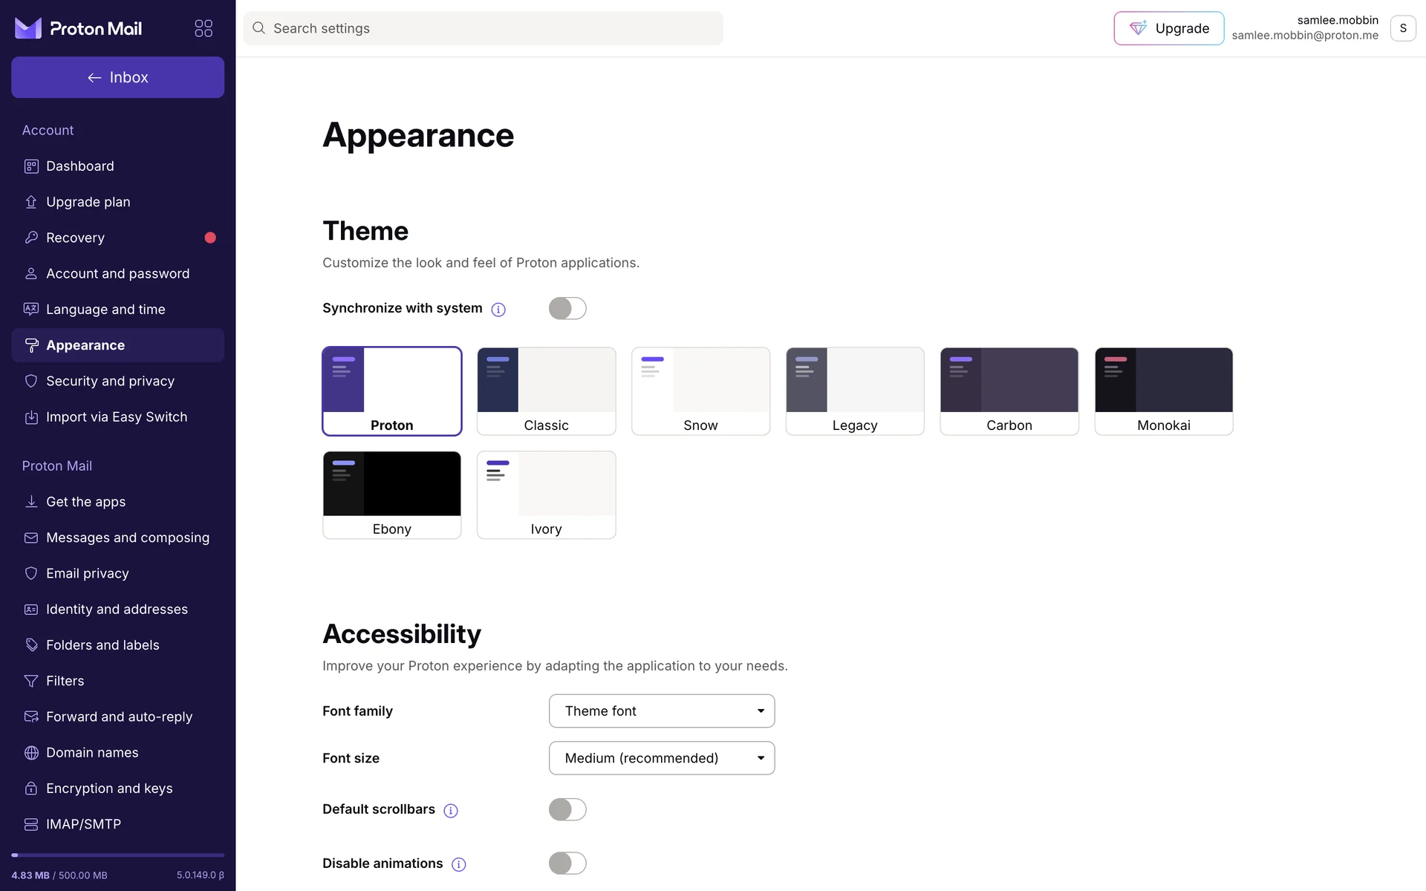
Task: Go to Security and privacy settings
Action: 110,381
